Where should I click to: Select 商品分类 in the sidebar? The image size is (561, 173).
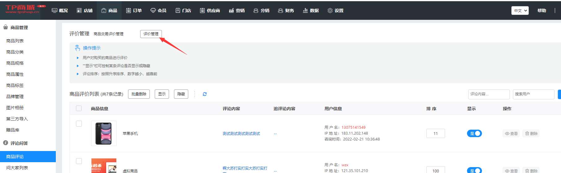click(15, 52)
